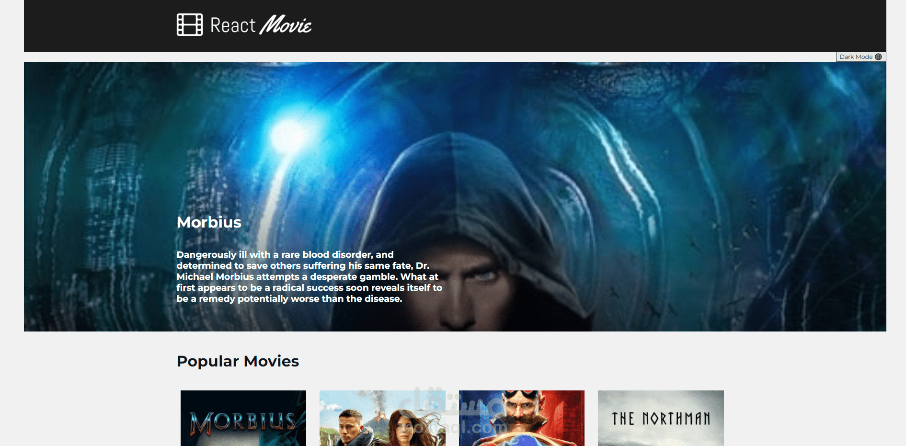Image resolution: width=906 pixels, height=446 pixels.
Task: Click the Morbius synopsis paragraph
Action: [x=309, y=276]
